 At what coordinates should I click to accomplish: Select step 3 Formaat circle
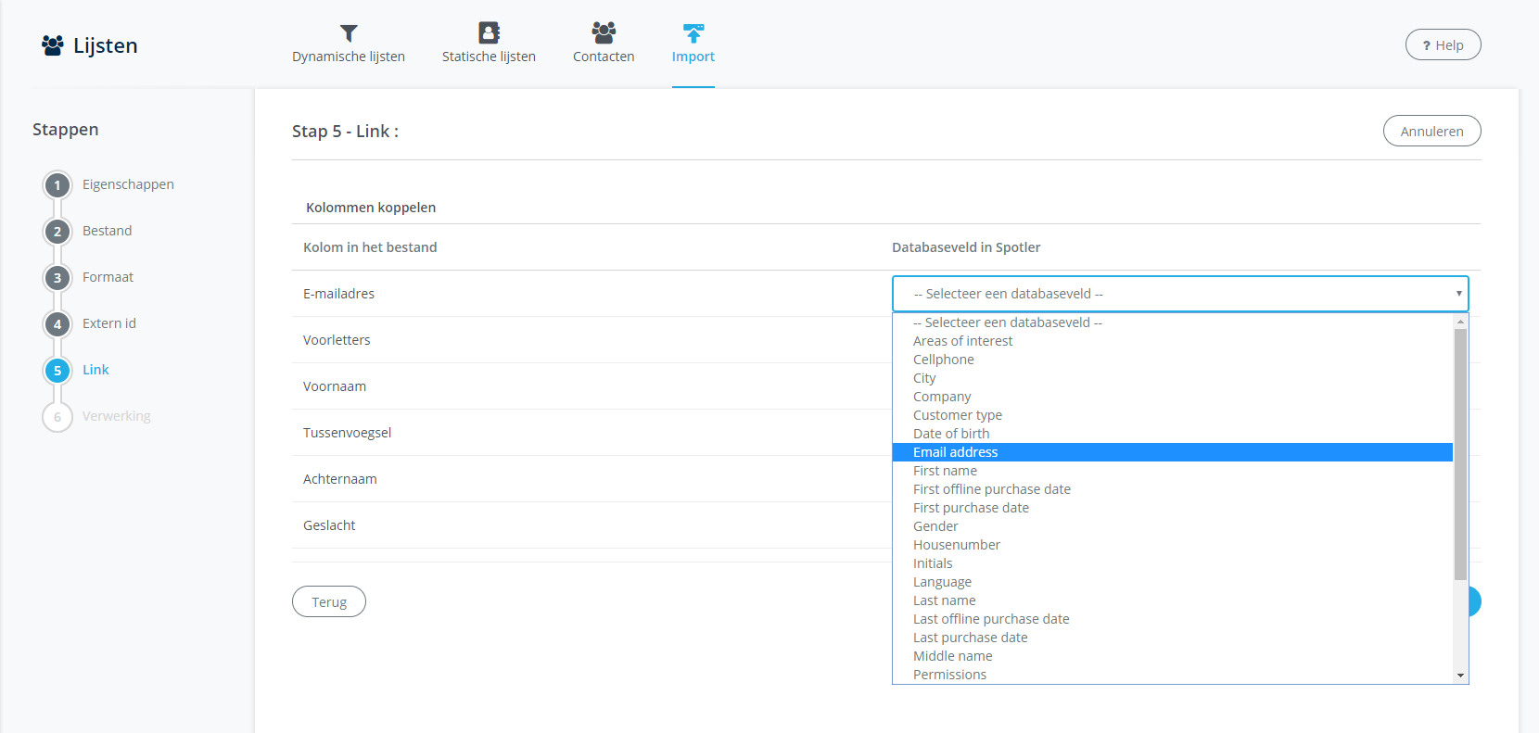57,278
